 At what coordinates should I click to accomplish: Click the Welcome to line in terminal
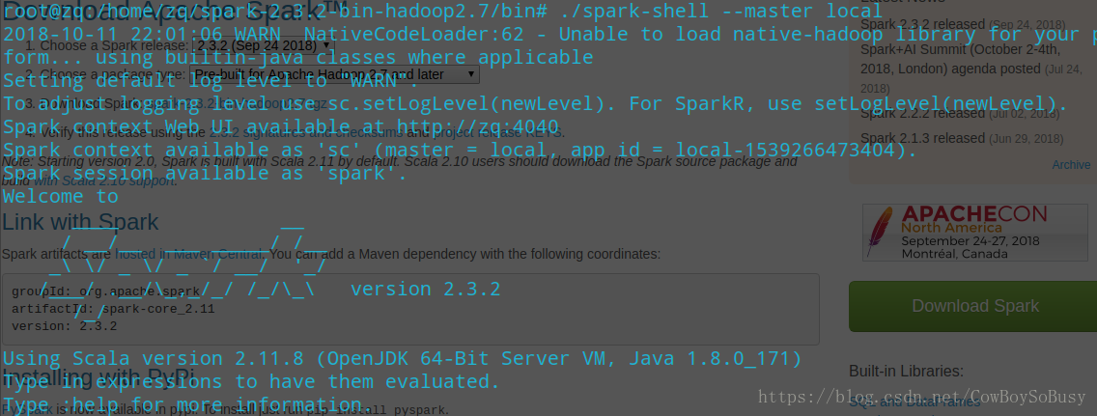click(x=60, y=196)
